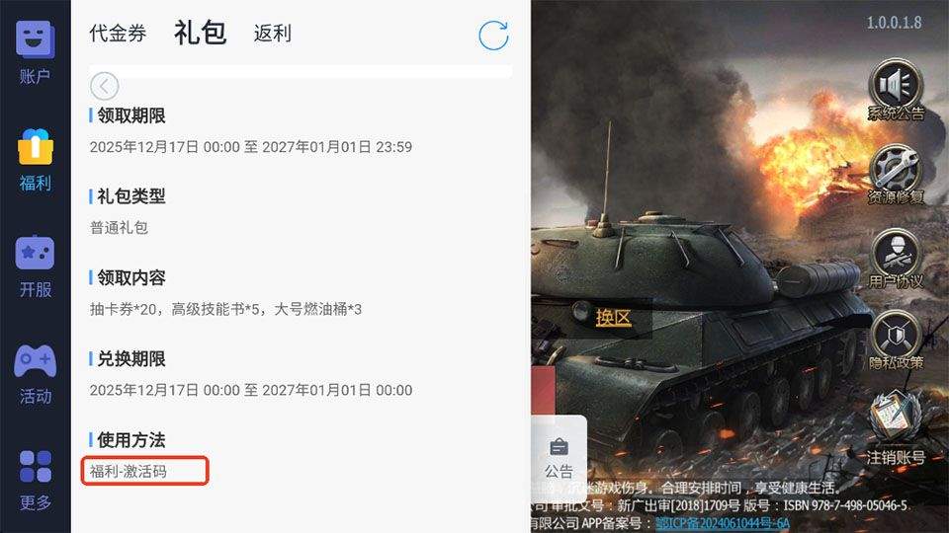949x533 pixels.
Task: Select the 福利 gift box icon
Action: (36, 160)
